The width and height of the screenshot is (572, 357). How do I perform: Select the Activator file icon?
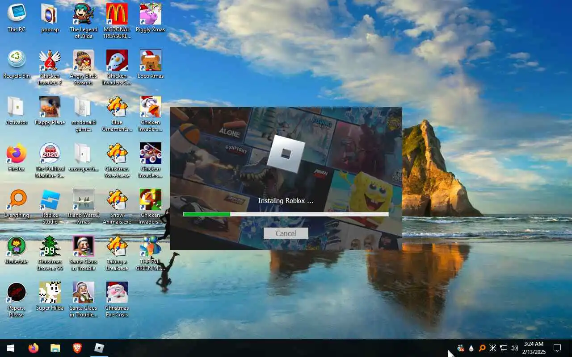click(17, 111)
